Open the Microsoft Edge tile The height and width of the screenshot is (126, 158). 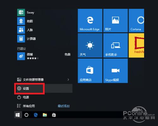click(90, 20)
